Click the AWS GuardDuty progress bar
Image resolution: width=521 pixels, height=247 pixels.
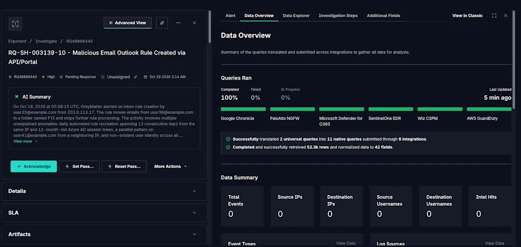click(489, 109)
